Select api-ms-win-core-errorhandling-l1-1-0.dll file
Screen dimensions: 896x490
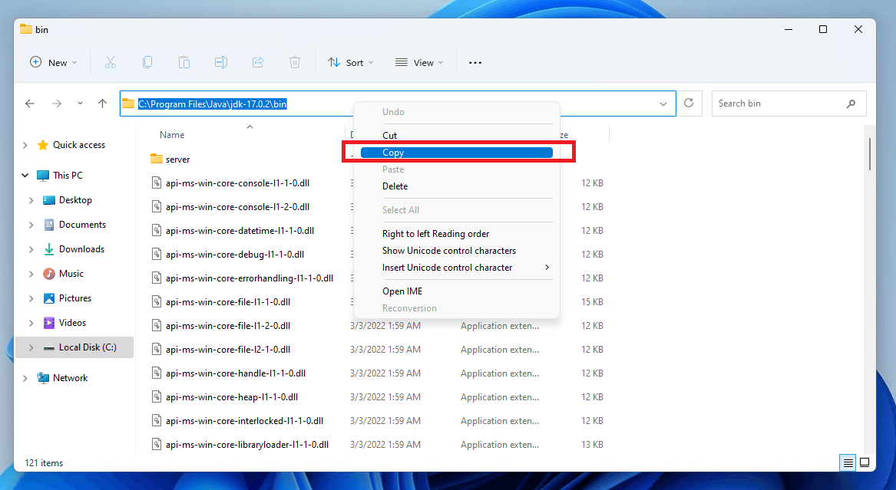click(250, 278)
